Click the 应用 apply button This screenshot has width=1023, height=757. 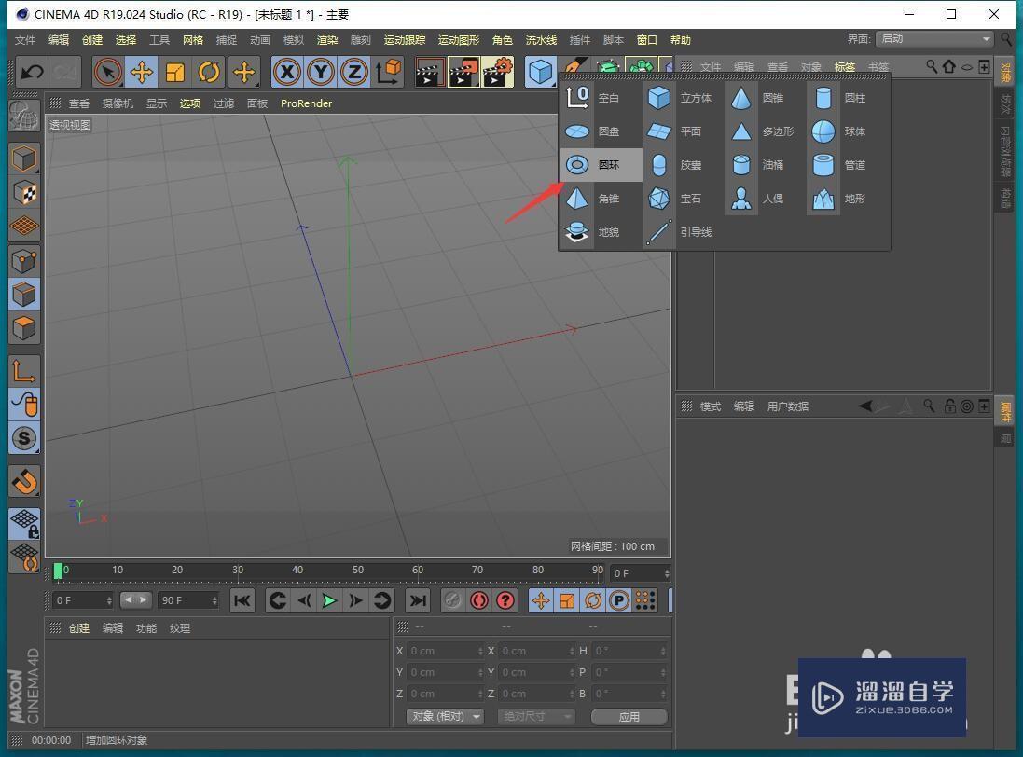click(x=629, y=717)
